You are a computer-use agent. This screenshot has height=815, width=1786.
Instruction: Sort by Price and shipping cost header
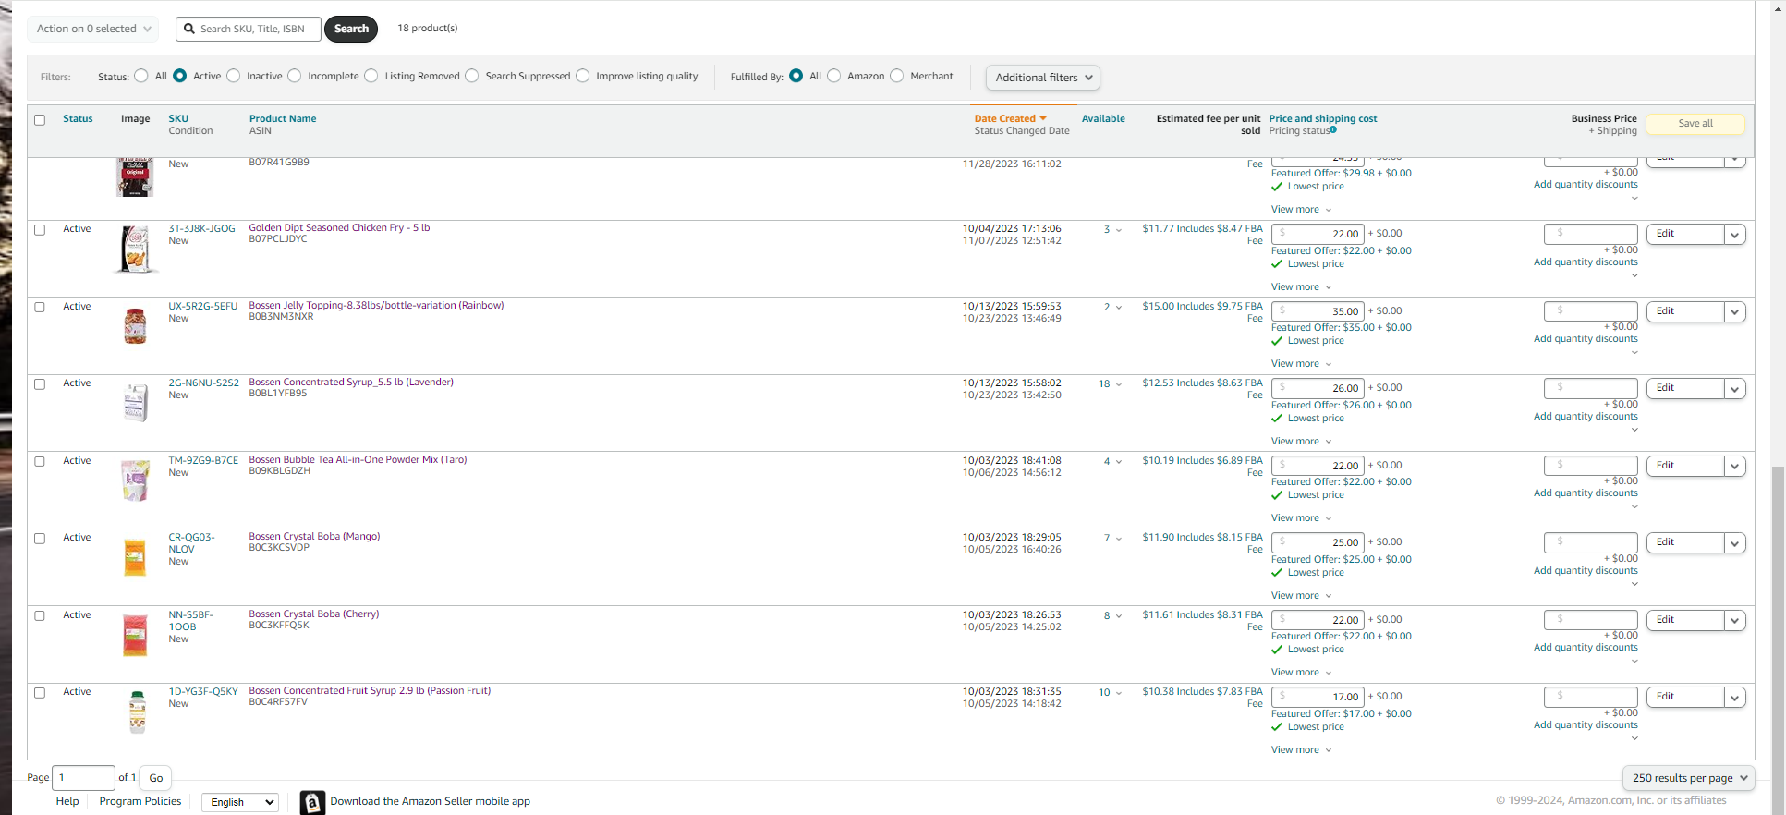[1323, 119]
